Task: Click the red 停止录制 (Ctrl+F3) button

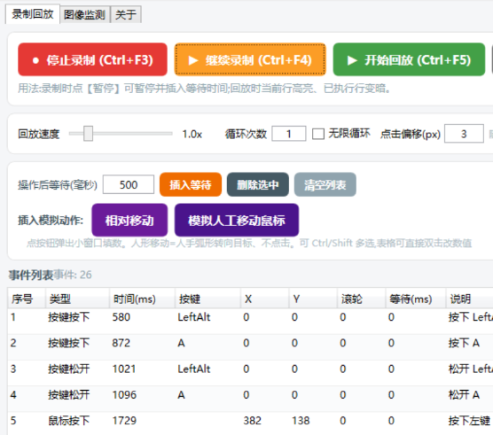Action: click(92, 59)
